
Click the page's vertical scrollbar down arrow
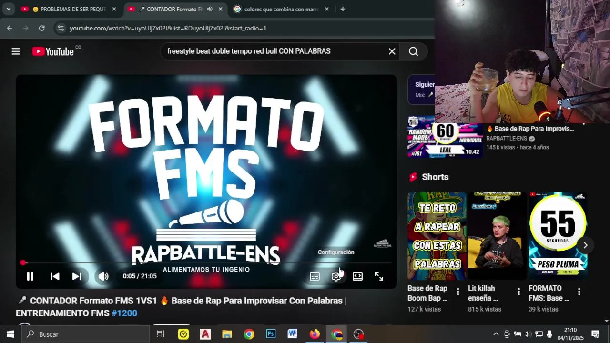[607, 321]
